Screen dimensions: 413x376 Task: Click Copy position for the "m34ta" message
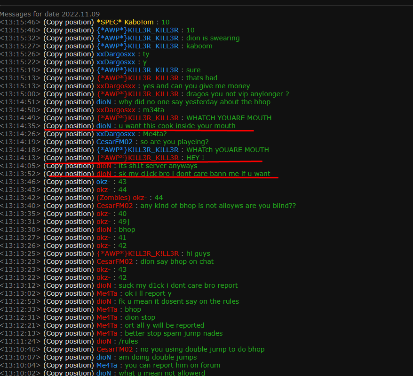[69, 110]
